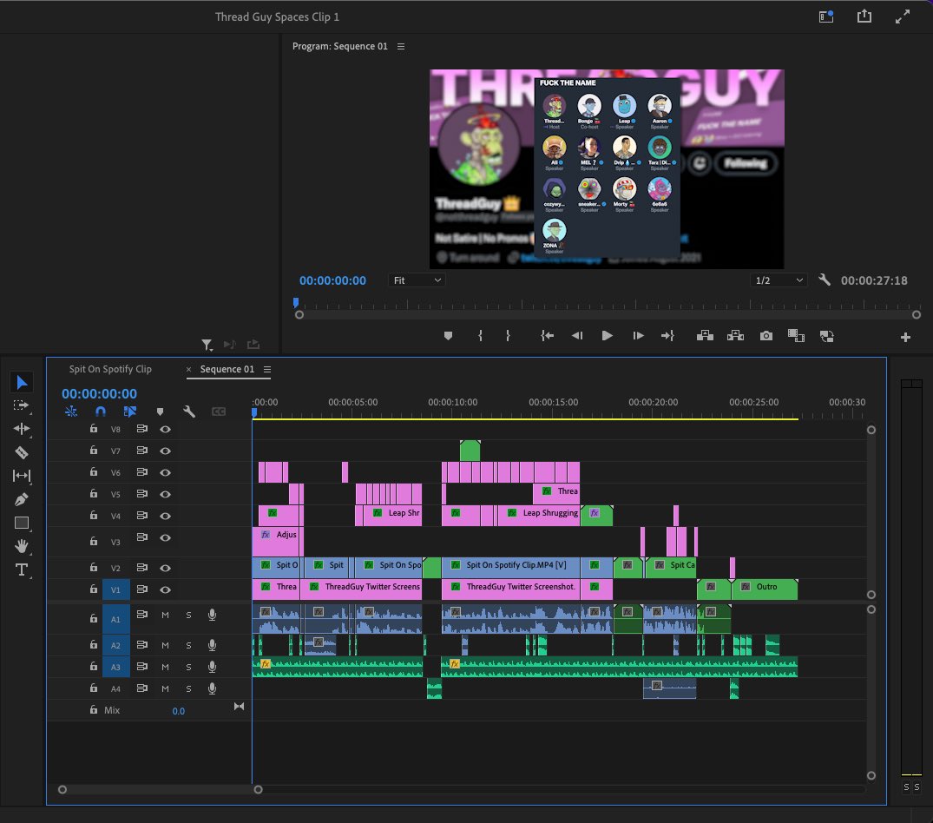Solo audio track A2
The height and width of the screenshot is (823, 933).
[188, 645]
